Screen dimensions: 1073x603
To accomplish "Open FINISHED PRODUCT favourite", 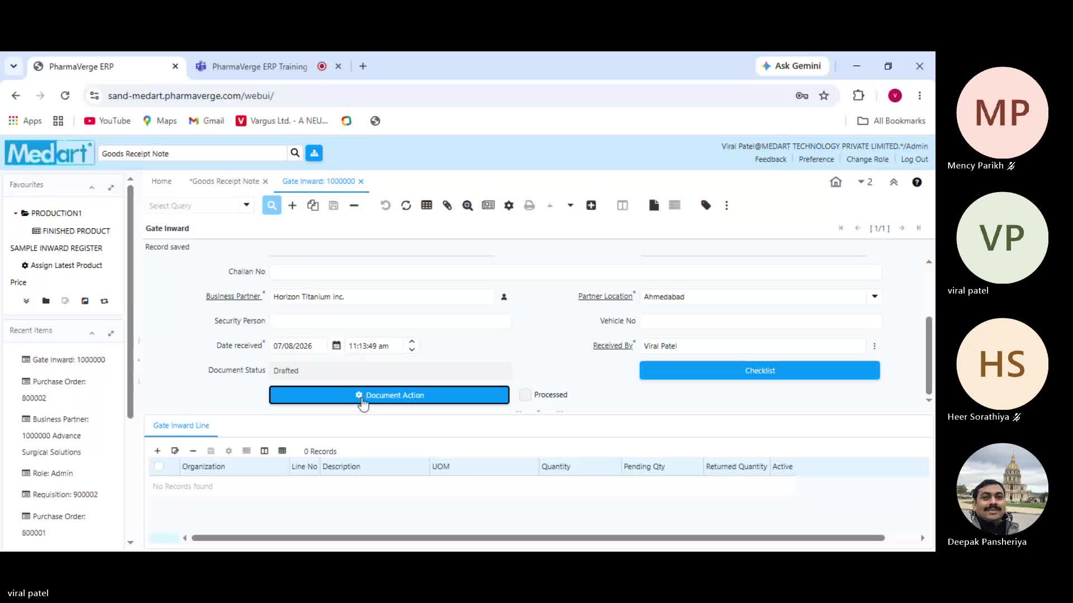I will (x=76, y=231).
